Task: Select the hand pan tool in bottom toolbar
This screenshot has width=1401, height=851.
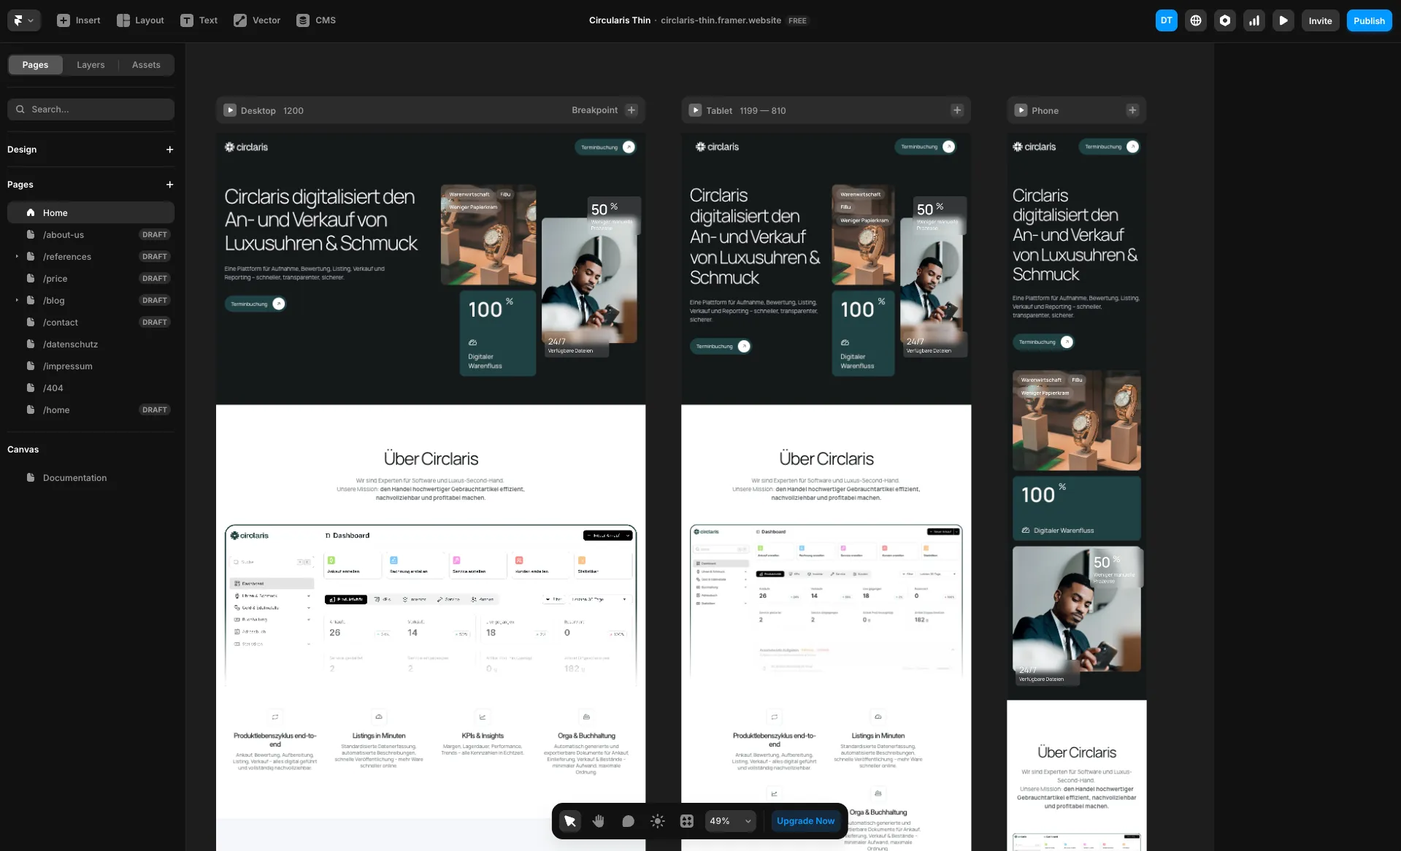Action: point(598,820)
